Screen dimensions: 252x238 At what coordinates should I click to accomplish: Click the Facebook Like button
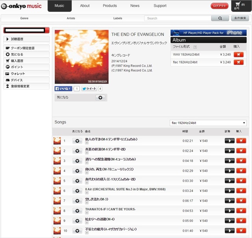(x=63, y=89)
